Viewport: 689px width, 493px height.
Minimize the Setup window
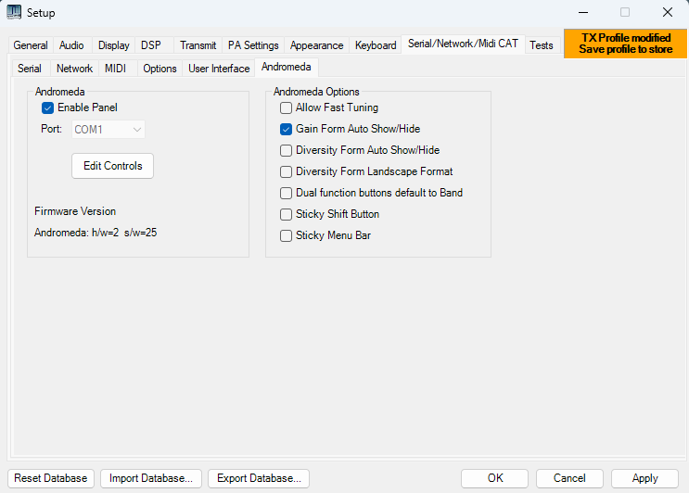(583, 12)
